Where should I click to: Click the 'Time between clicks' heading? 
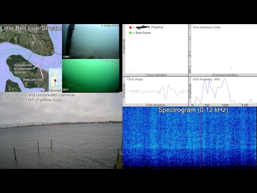click(207, 27)
